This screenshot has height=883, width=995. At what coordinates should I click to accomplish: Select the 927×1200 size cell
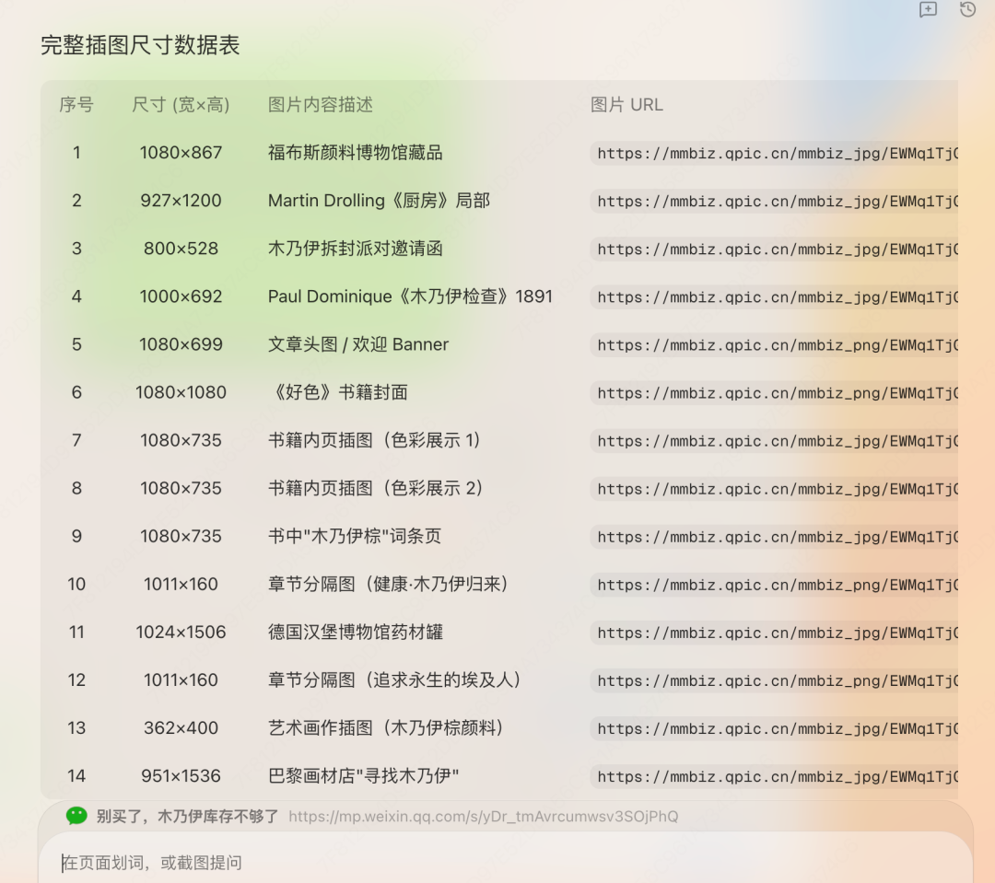pyautogui.click(x=181, y=201)
